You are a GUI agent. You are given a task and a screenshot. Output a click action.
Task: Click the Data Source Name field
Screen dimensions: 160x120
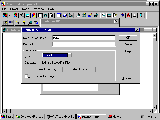(x=84, y=38)
